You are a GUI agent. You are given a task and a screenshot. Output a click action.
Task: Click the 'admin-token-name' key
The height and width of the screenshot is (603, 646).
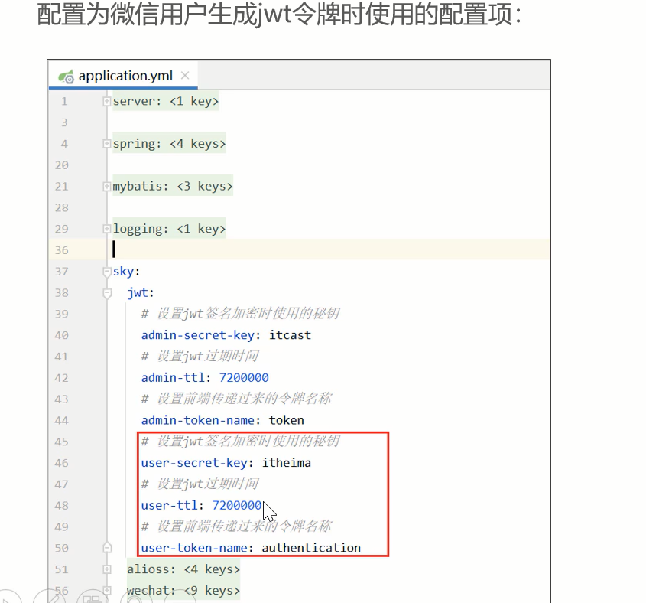197,420
